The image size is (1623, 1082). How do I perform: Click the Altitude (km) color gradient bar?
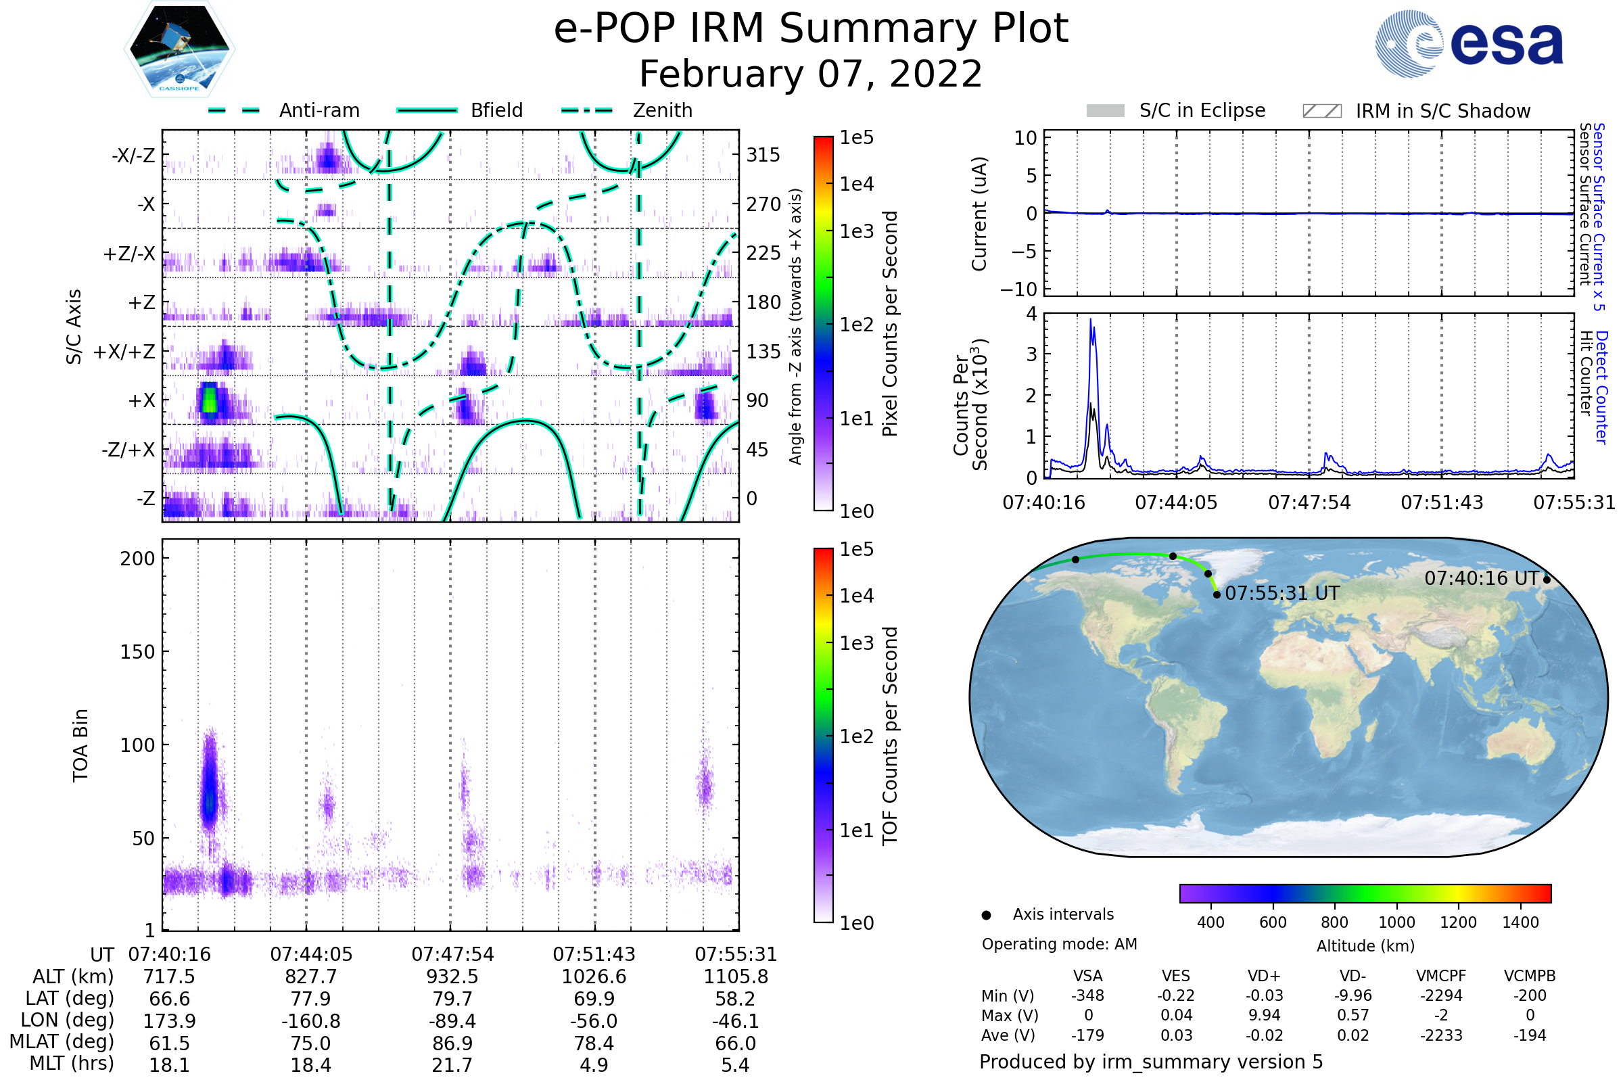1365,893
